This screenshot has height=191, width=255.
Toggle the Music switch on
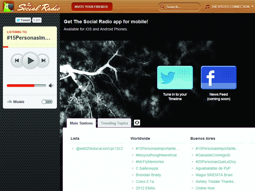click(x=47, y=102)
